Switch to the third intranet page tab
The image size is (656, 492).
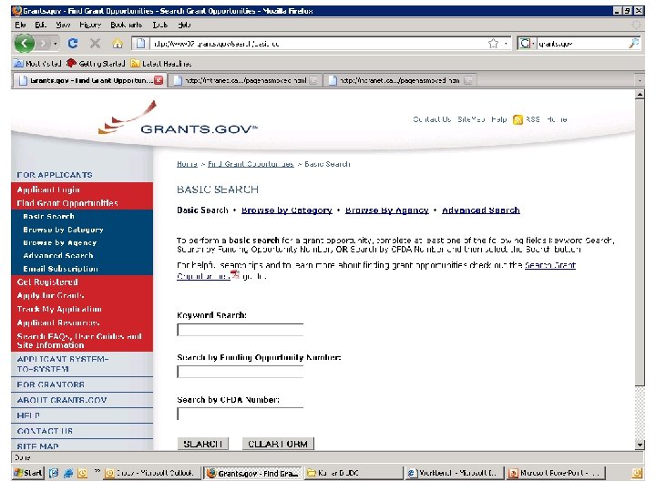pyautogui.click(x=400, y=80)
